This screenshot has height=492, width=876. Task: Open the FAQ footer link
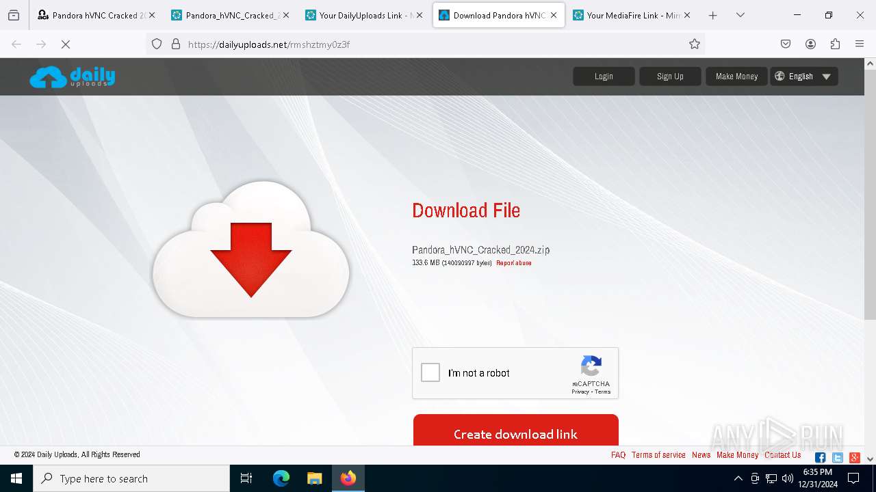618,455
